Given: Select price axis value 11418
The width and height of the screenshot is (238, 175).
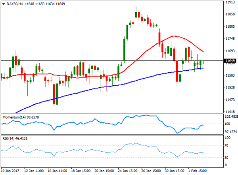Looking at the screenshot, I should pyautogui.click(x=230, y=112).
